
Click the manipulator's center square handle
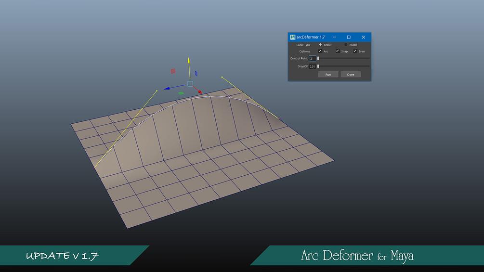[190, 84]
